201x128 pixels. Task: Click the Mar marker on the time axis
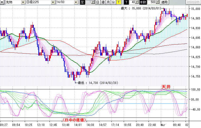click(x=163, y=125)
